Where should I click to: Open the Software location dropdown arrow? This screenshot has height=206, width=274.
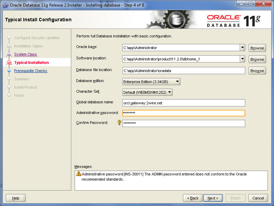(242, 59)
